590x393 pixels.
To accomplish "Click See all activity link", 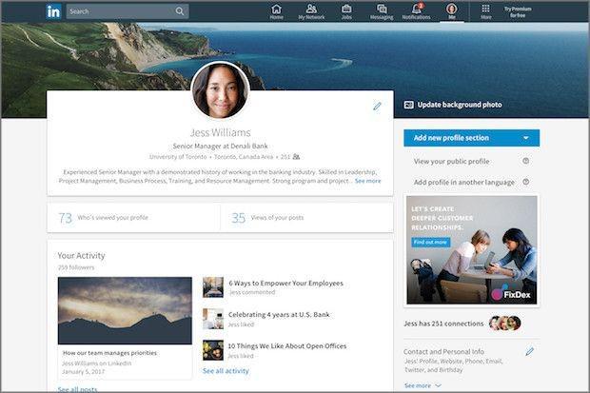I will [226, 371].
